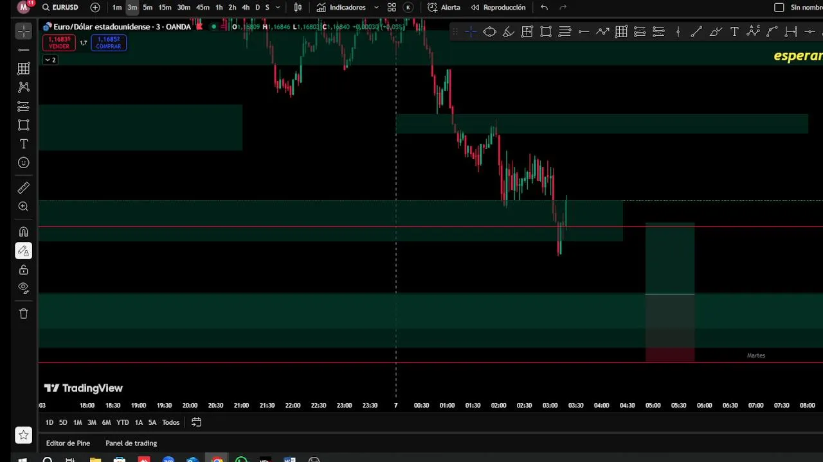Create an Alerta alert
The width and height of the screenshot is (823, 462).
(444, 8)
